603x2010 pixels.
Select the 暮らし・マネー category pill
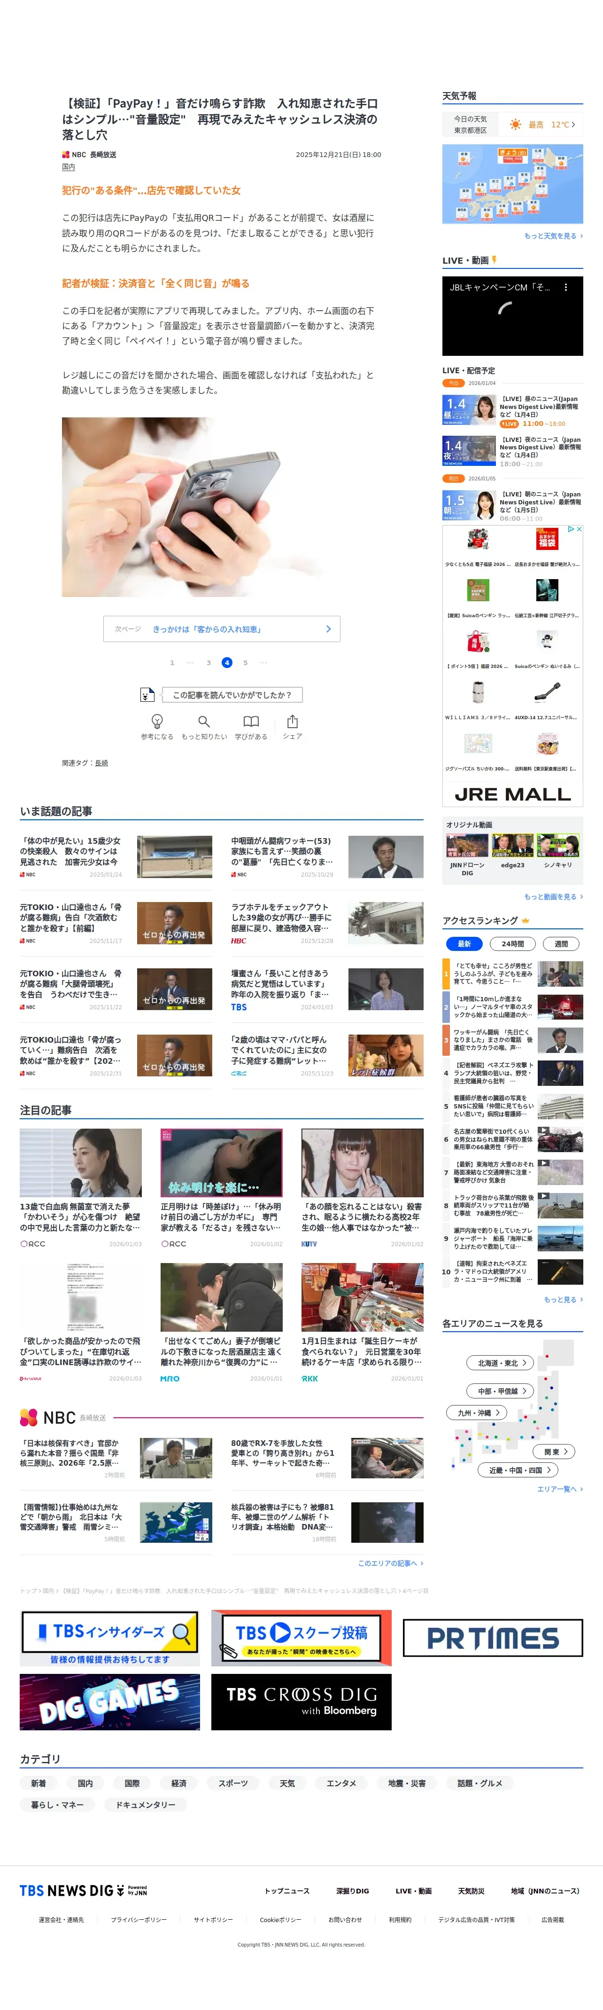pyautogui.click(x=57, y=1805)
